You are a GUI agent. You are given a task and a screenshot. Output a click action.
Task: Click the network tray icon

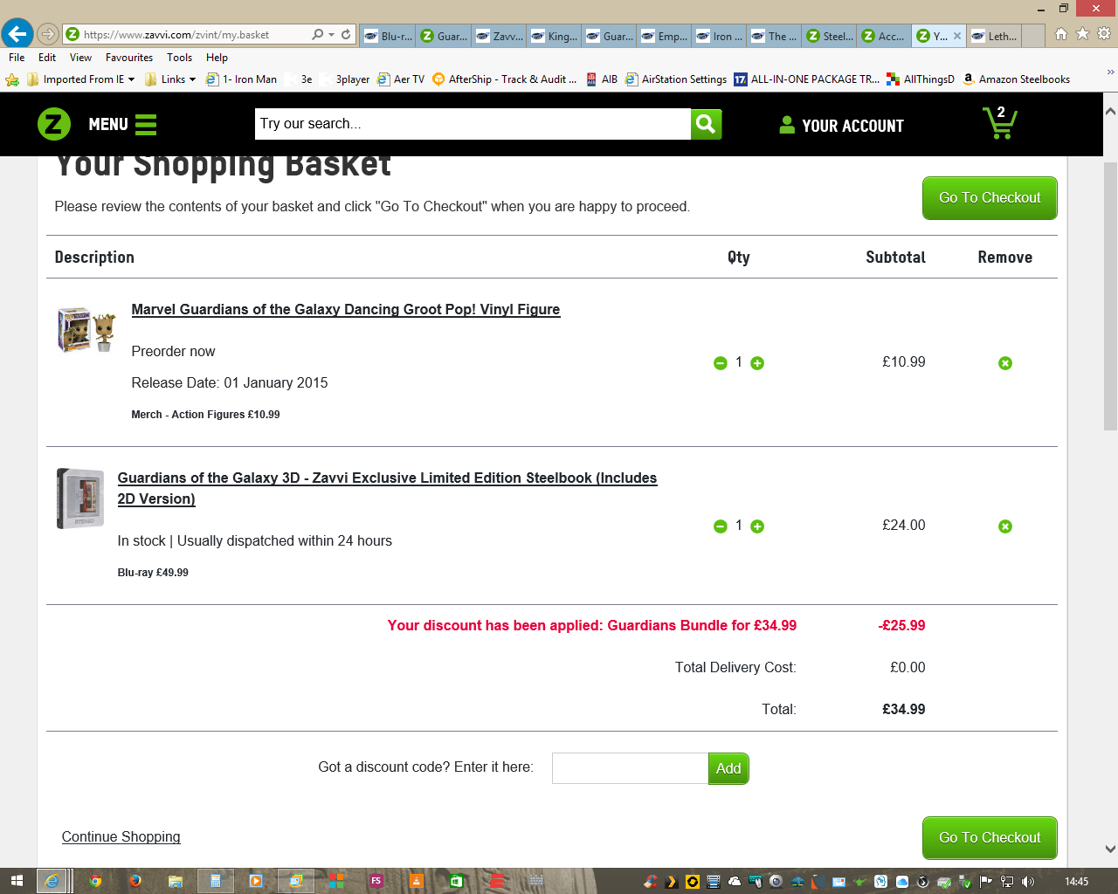click(1007, 882)
